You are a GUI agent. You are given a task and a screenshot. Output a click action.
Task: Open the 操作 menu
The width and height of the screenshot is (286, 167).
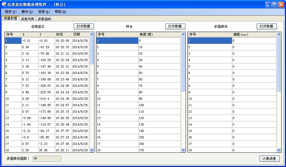[x=27, y=12]
